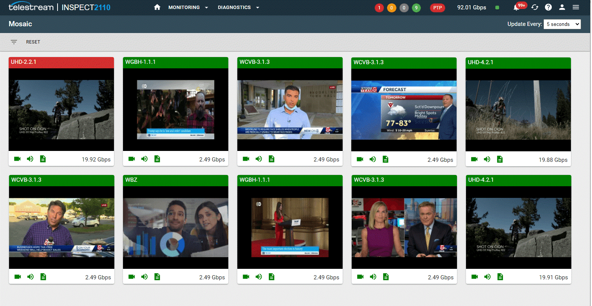Click the orange warning badge showing 0
Screen dimensions: 592x306
tap(392, 8)
